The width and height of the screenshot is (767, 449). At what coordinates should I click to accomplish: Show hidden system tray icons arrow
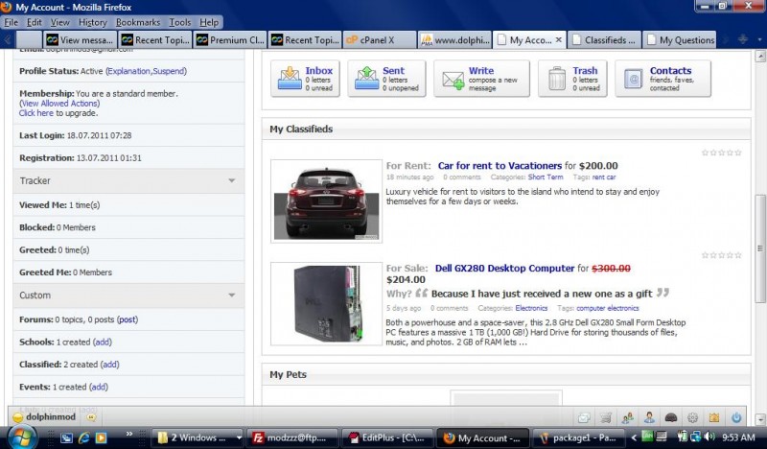coord(634,437)
